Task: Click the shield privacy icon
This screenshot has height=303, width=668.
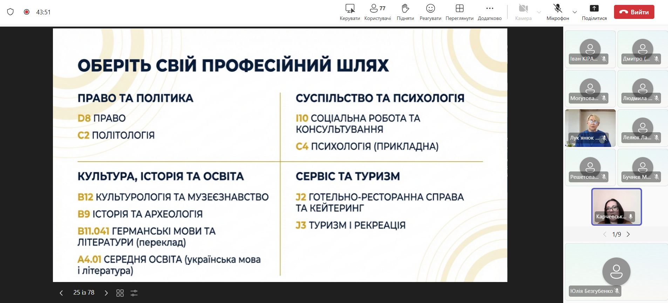Action: tap(11, 12)
